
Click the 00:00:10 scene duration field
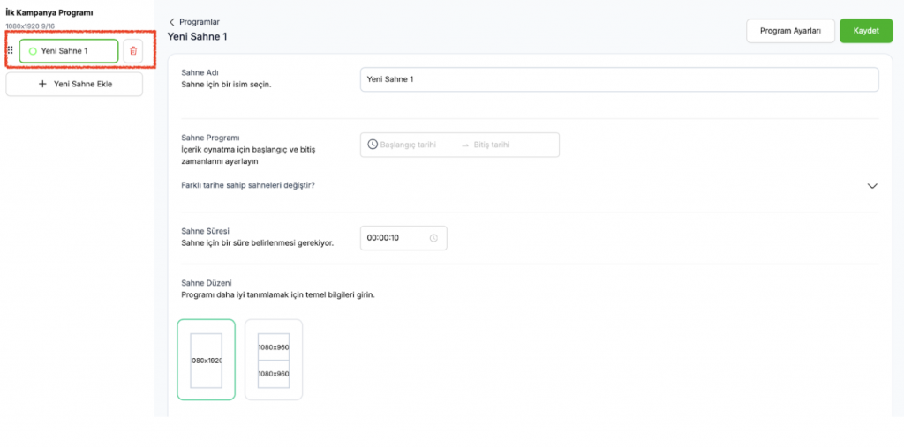click(x=395, y=238)
